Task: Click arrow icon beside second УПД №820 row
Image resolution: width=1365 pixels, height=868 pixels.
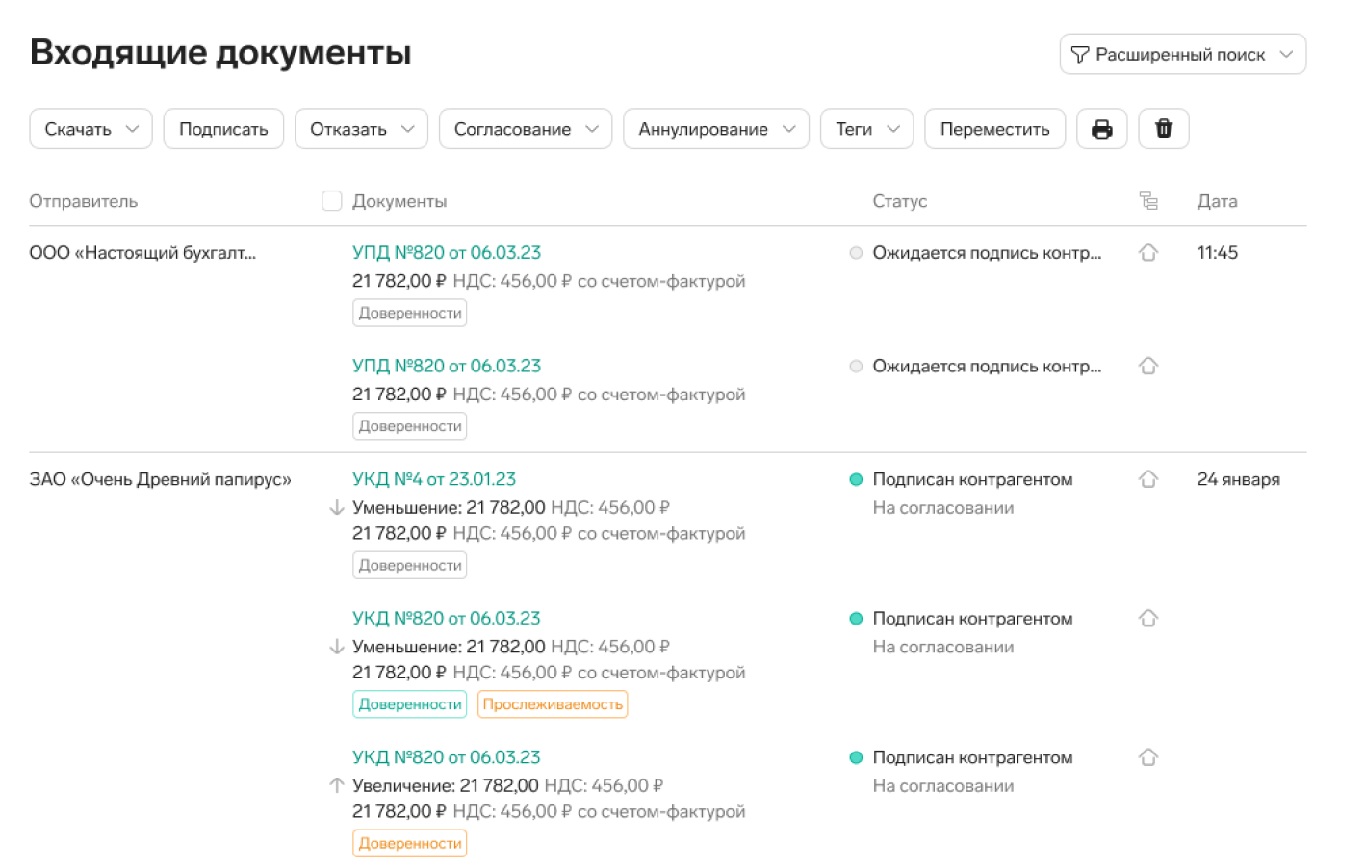Action: pos(1147,367)
